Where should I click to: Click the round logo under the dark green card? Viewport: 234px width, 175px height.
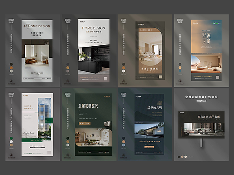[x=67, y=155]
